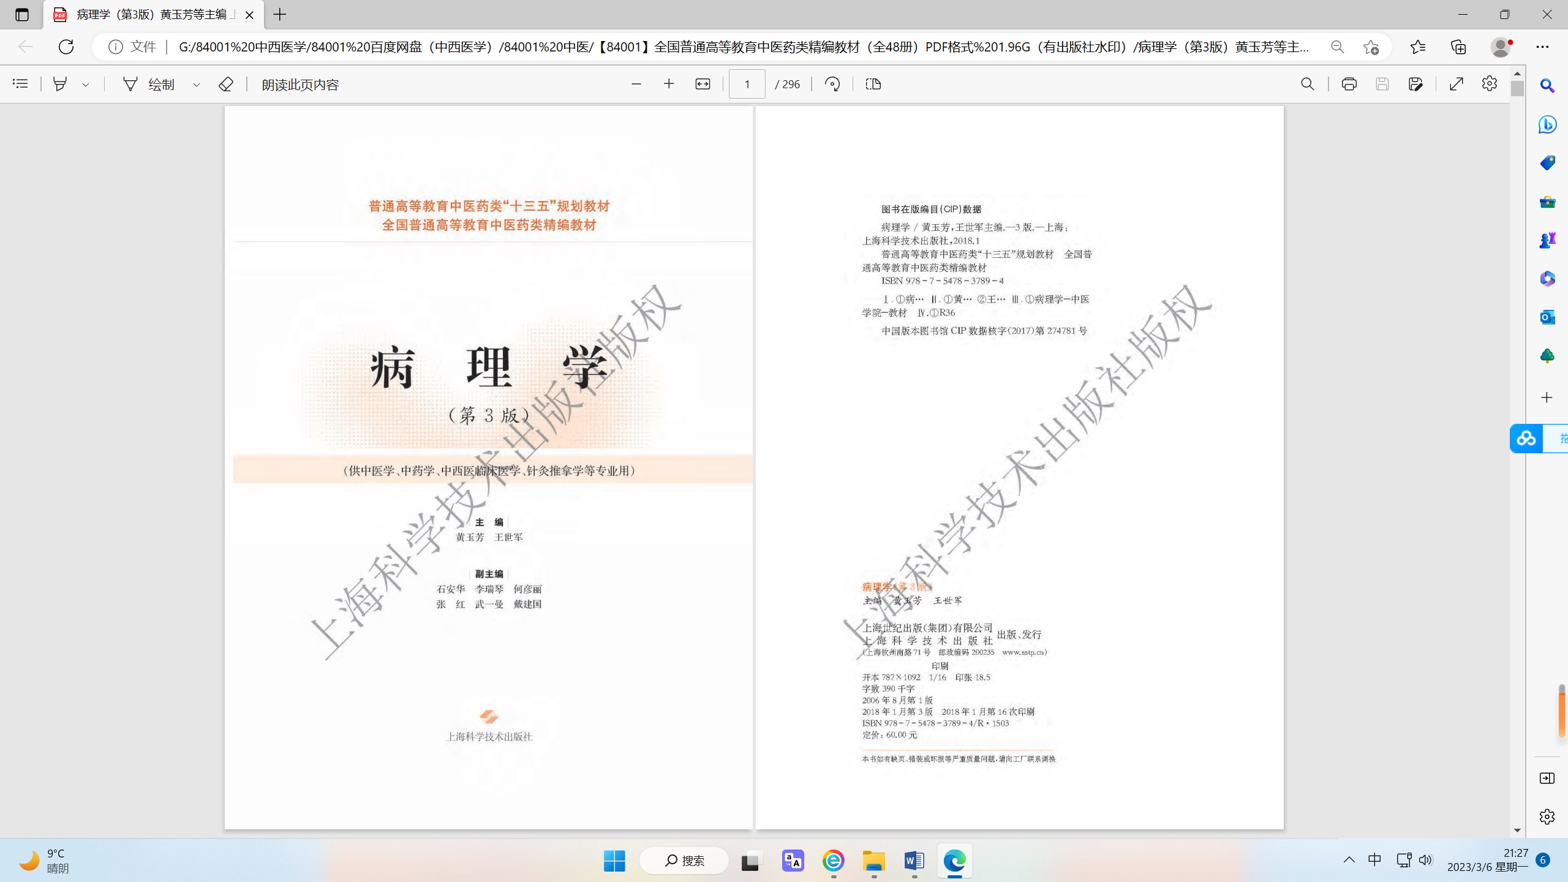1568x882 pixels.
Task: Open browser Settings and more menu
Action: point(1542,47)
